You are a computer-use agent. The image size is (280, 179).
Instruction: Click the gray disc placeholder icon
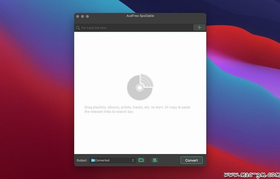[140, 87]
